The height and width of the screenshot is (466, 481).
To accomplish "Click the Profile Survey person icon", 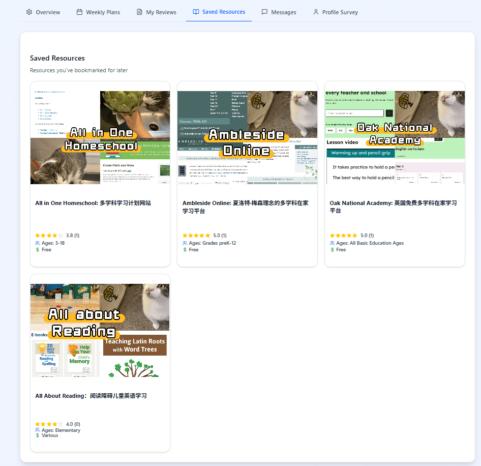I will pos(316,12).
